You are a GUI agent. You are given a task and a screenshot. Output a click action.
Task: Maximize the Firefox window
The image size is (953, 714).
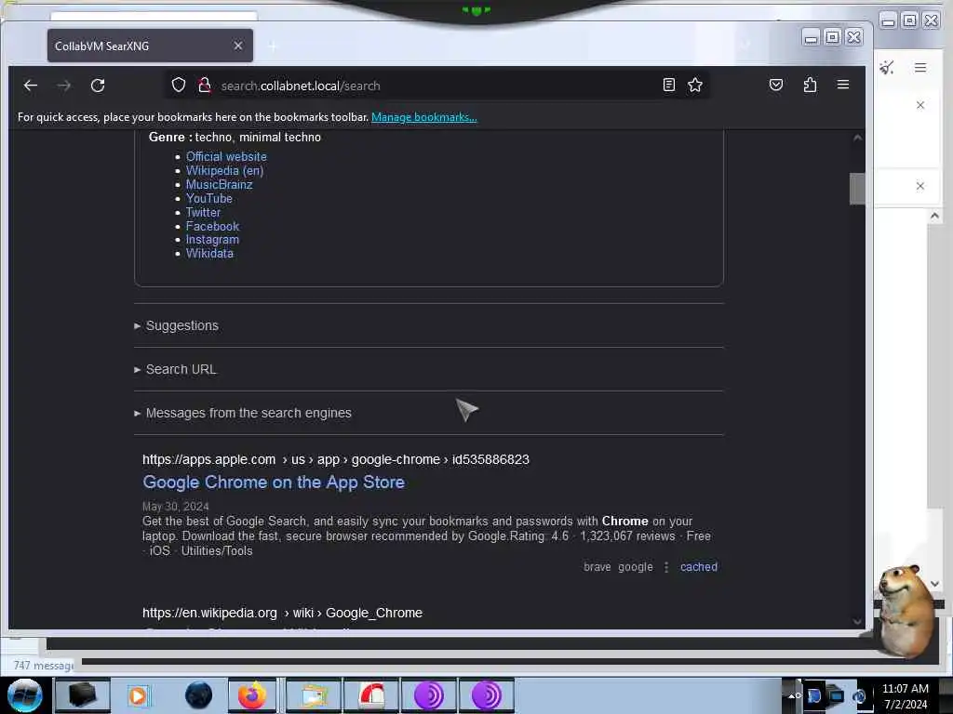coord(832,37)
